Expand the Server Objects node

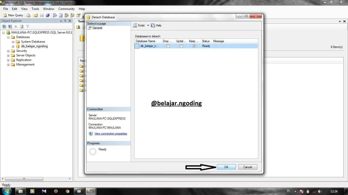coord(8,56)
